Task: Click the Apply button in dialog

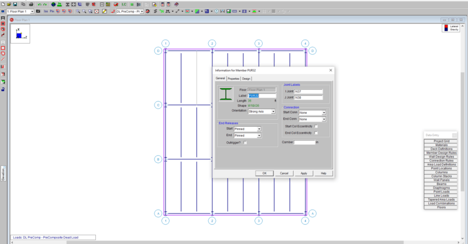Action: pos(304,173)
